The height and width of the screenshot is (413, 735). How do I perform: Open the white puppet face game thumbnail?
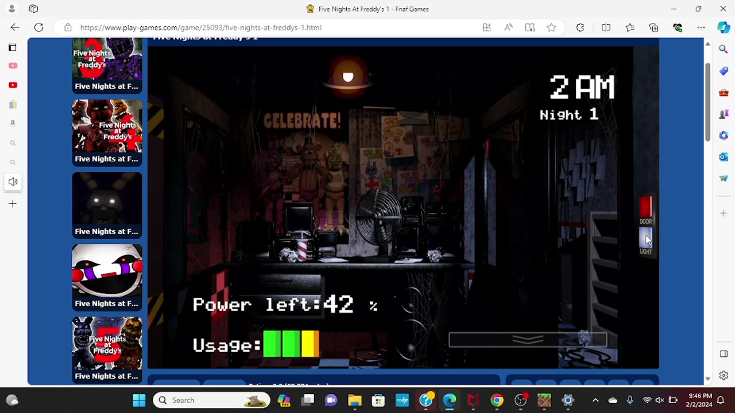click(x=107, y=277)
